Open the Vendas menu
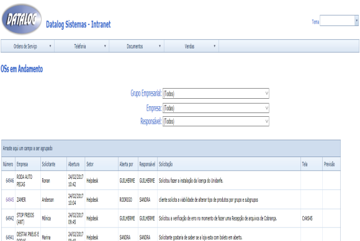This screenshot has height=241, width=360. (191, 46)
